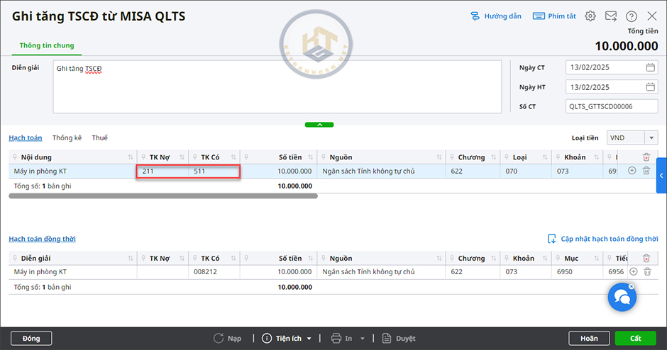Collapse the header section with green chevron
The height and width of the screenshot is (350, 667).
[319, 125]
